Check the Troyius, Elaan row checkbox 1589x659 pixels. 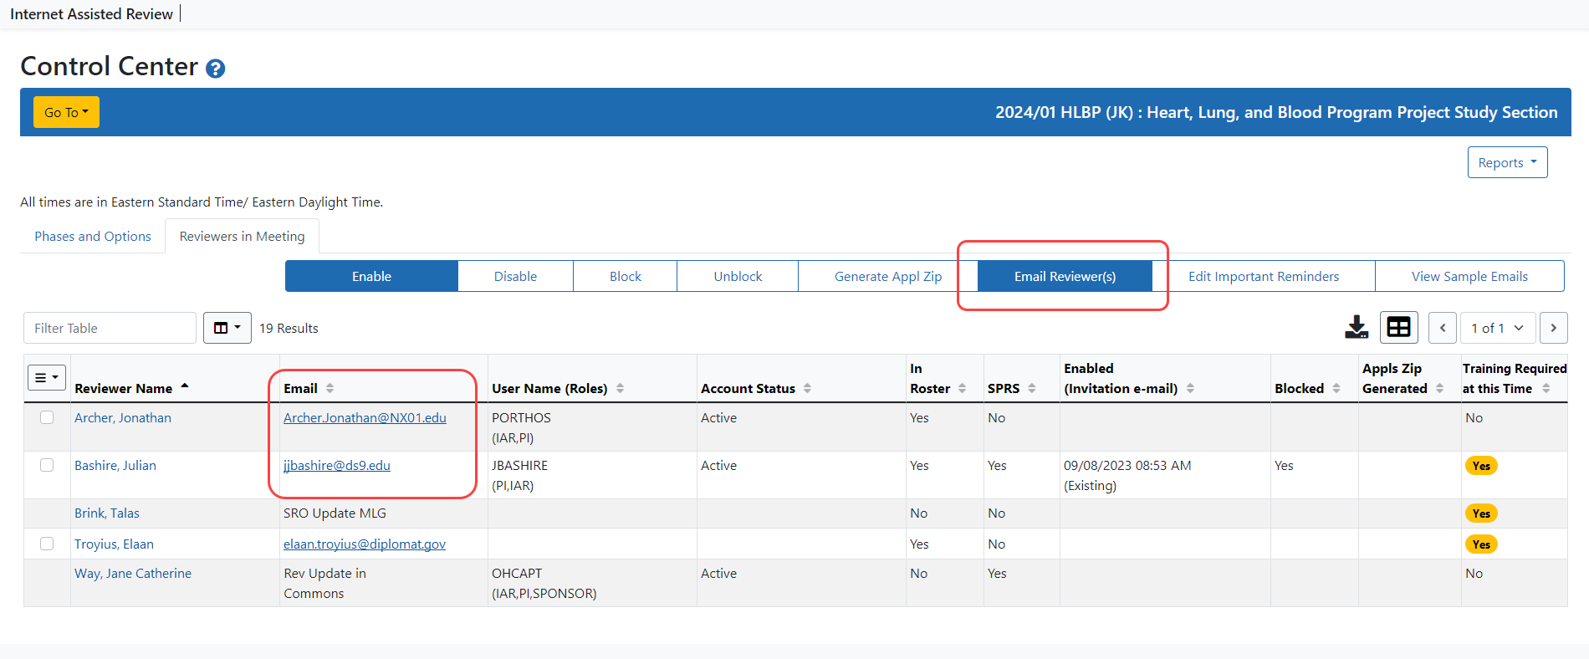click(47, 544)
